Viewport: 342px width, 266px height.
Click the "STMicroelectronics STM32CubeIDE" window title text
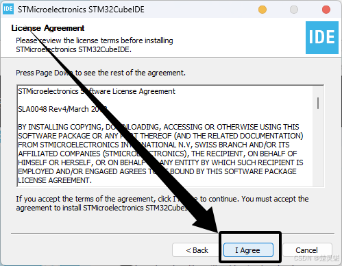coord(81,10)
